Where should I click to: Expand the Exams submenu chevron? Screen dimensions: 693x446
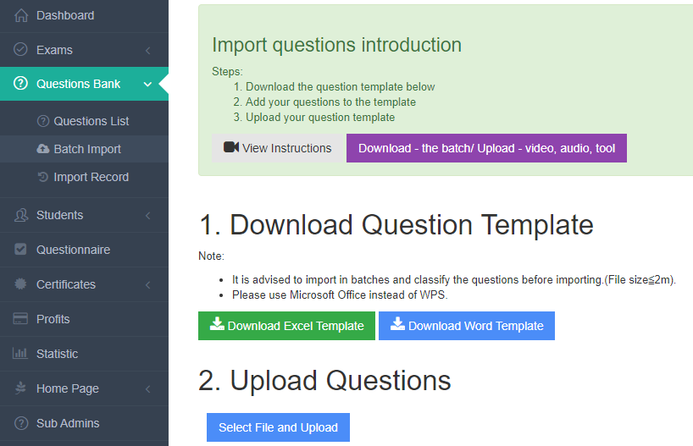[x=148, y=50]
